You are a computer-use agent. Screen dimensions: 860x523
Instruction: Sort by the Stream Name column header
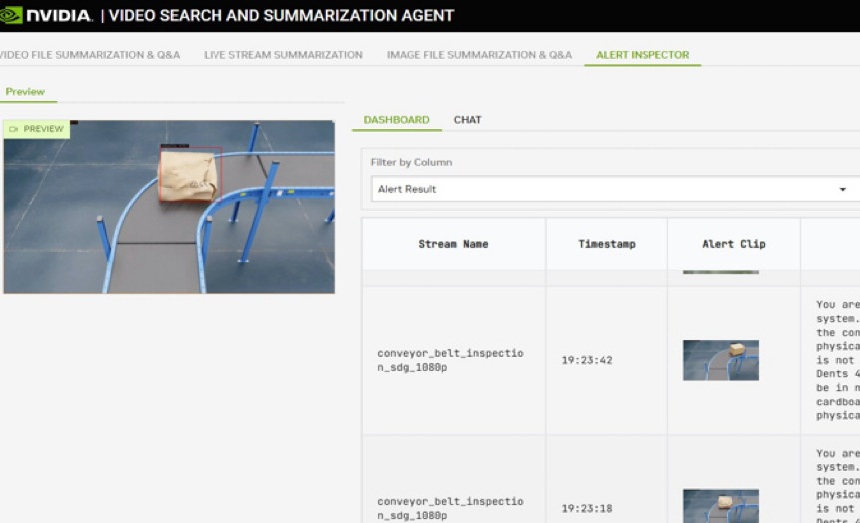click(x=453, y=244)
